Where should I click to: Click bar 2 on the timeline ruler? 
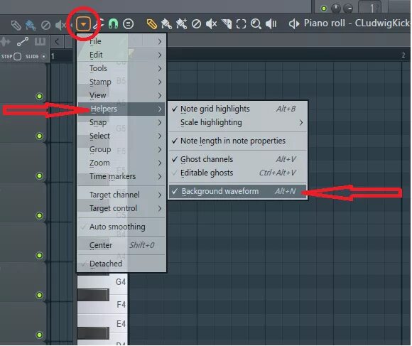(x=403, y=55)
